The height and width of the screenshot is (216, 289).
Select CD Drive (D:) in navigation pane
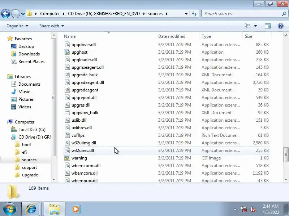click(34, 137)
